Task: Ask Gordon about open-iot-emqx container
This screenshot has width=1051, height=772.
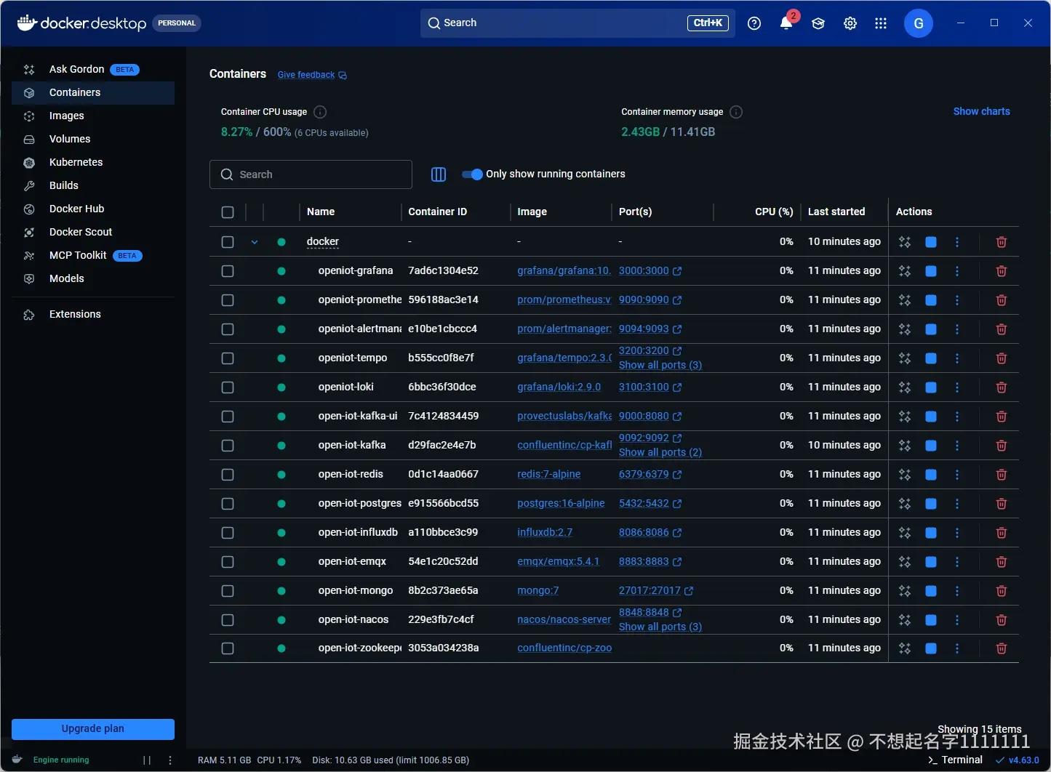Action: click(x=905, y=562)
